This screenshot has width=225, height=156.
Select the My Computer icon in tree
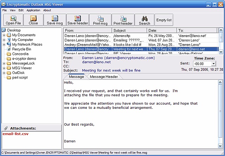[x=9, y=39]
